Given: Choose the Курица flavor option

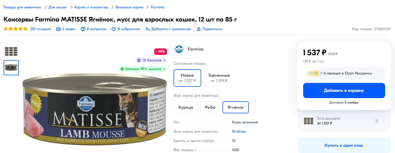Looking at the screenshot, I should pyautogui.click(x=186, y=107).
